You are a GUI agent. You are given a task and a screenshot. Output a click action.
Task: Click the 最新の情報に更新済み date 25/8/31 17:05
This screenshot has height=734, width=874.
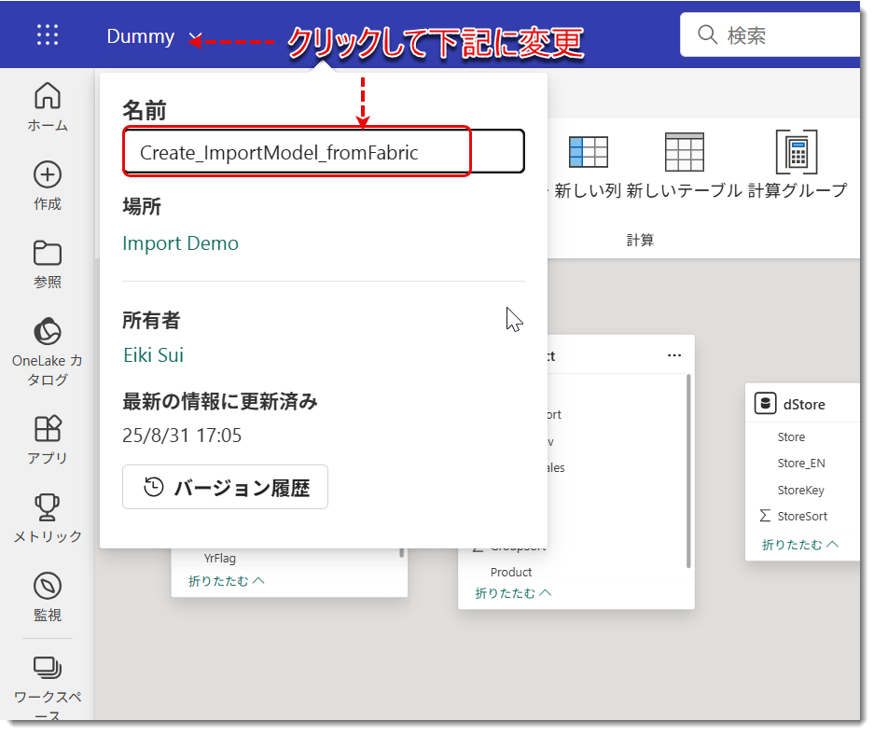(x=182, y=436)
